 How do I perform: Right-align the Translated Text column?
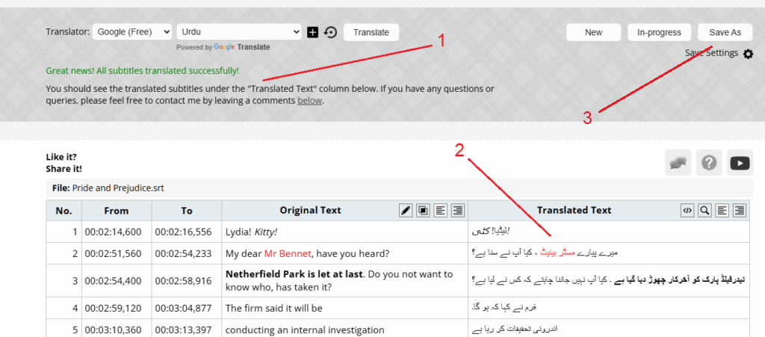739,211
